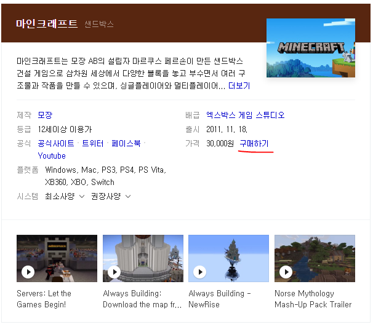Click the platform list starting with Windows, Mac
Viewport: 373px width, 327px height.
pyautogui.click(x=106, y=176)
